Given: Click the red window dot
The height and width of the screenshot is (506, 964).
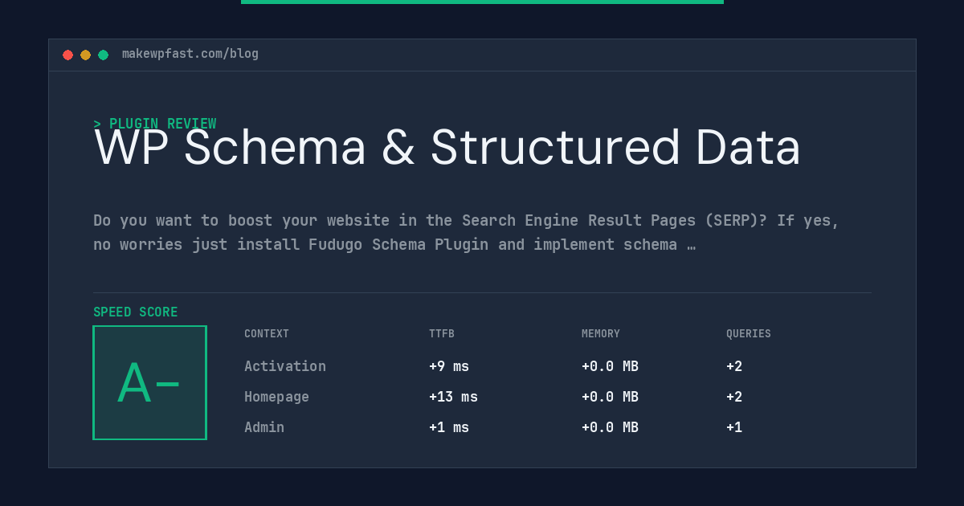Looking at the screenshot, I should coord(67,55).
